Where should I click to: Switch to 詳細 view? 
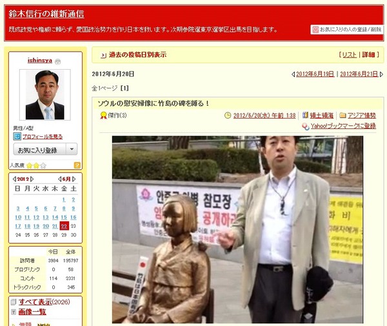click(368, 56)
